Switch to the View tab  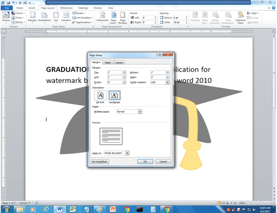click(110, 8)
